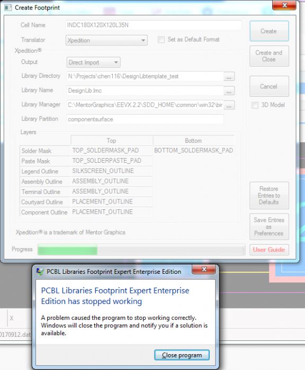
Task: Click the Cell Name input field
Action: pyautogui.click(x=154, y=25)
